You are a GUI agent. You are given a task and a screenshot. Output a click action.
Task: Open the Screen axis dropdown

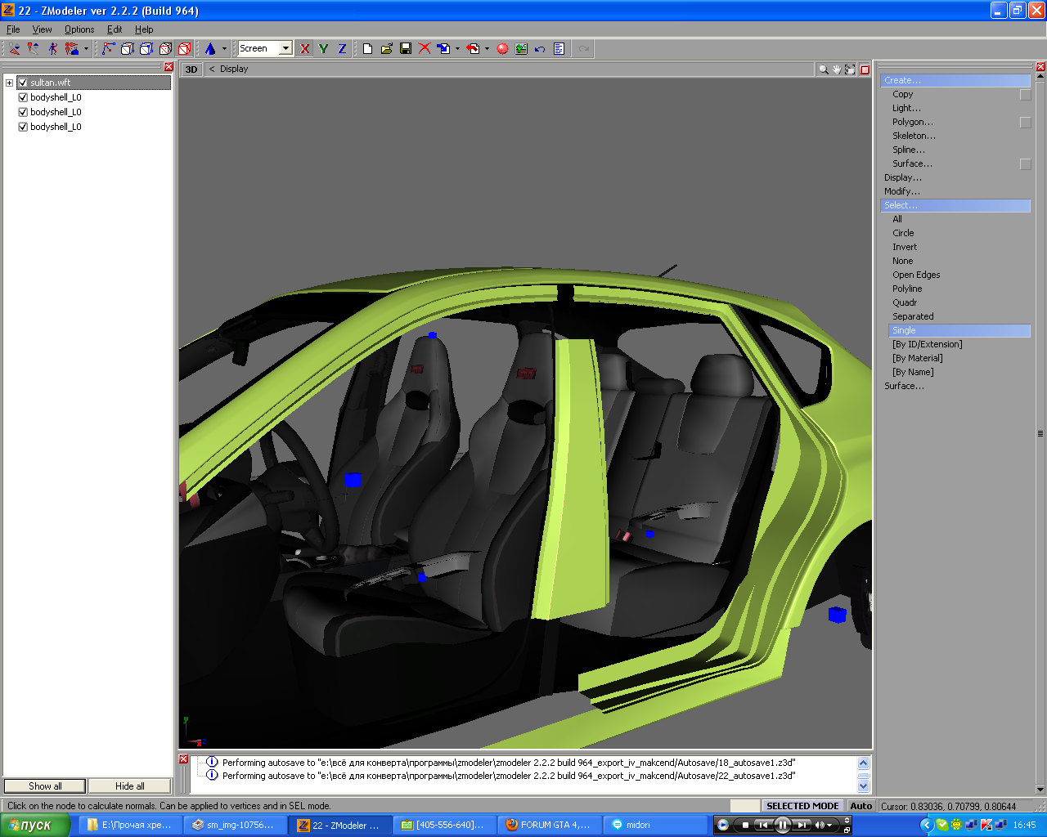click(285, 49)
